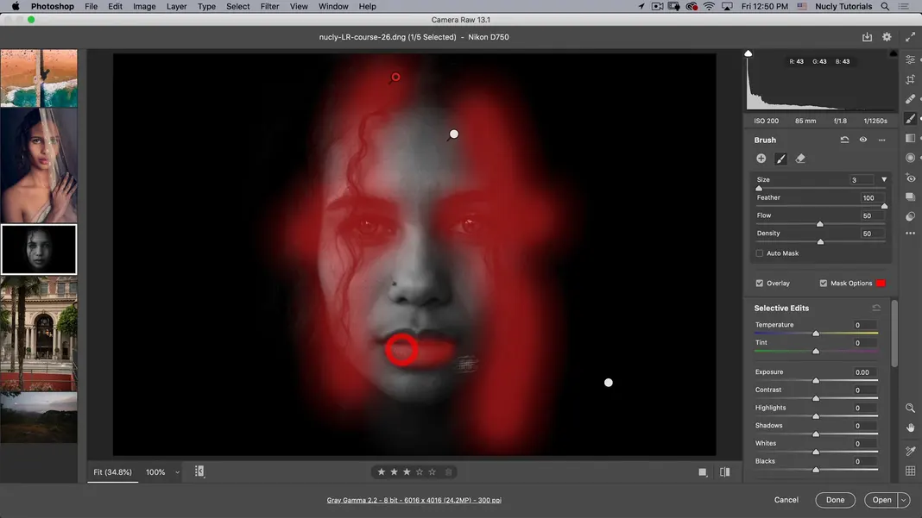Open Camera Raw preferences gear

pyautogui.click(x=887, y=37)
